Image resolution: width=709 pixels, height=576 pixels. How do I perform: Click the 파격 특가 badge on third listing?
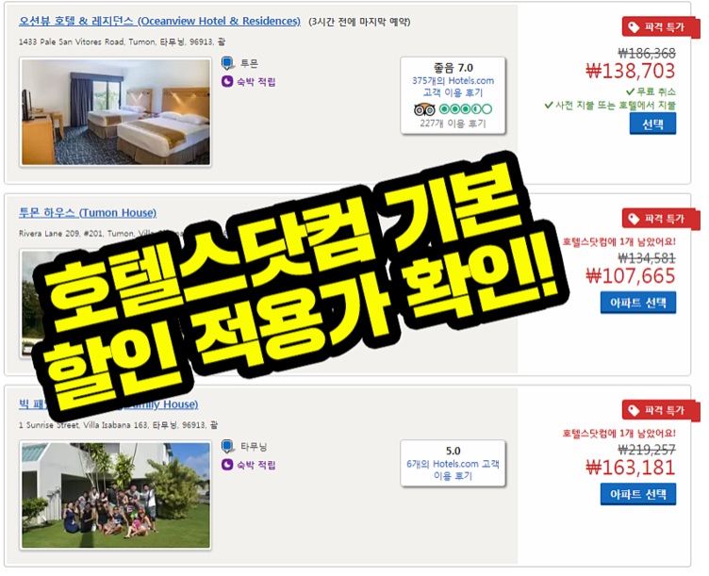coord(660,410)
